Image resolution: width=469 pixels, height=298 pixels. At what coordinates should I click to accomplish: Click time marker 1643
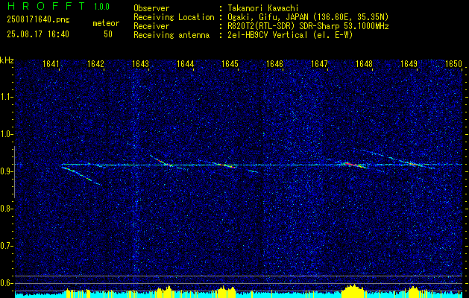(140, 63)
